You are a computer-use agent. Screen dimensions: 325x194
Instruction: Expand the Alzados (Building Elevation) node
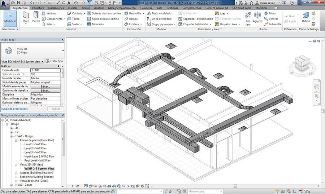(16, 173)
